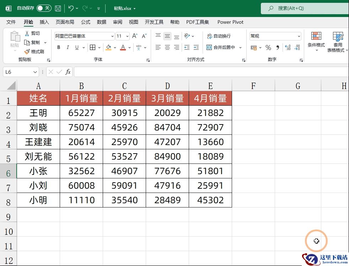This screenshot has width=349, height=266.
Task: Click the percent style icon
Action: [x=268, y=48]
